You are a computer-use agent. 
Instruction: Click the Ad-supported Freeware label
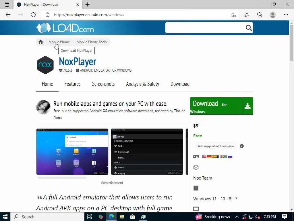pos(216,146)
